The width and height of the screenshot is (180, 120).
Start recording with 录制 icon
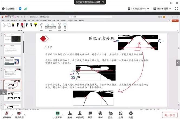coord(100,114)
